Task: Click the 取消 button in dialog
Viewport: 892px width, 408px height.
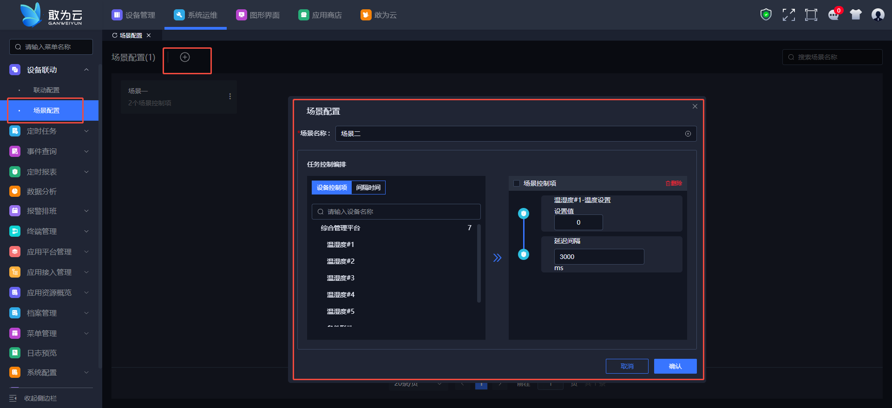Action: (x=627, y=366)
